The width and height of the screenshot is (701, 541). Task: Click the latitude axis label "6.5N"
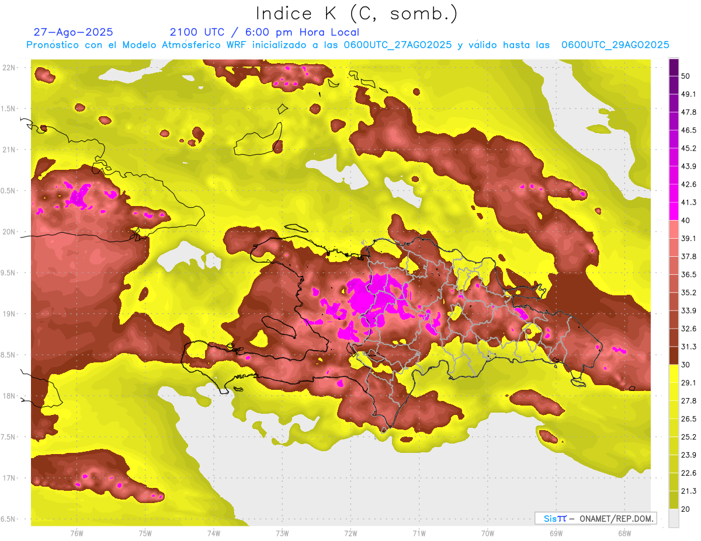click(x=9, y=519)
